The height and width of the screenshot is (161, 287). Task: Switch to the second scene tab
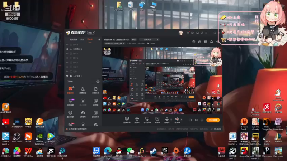pos(82,40)
